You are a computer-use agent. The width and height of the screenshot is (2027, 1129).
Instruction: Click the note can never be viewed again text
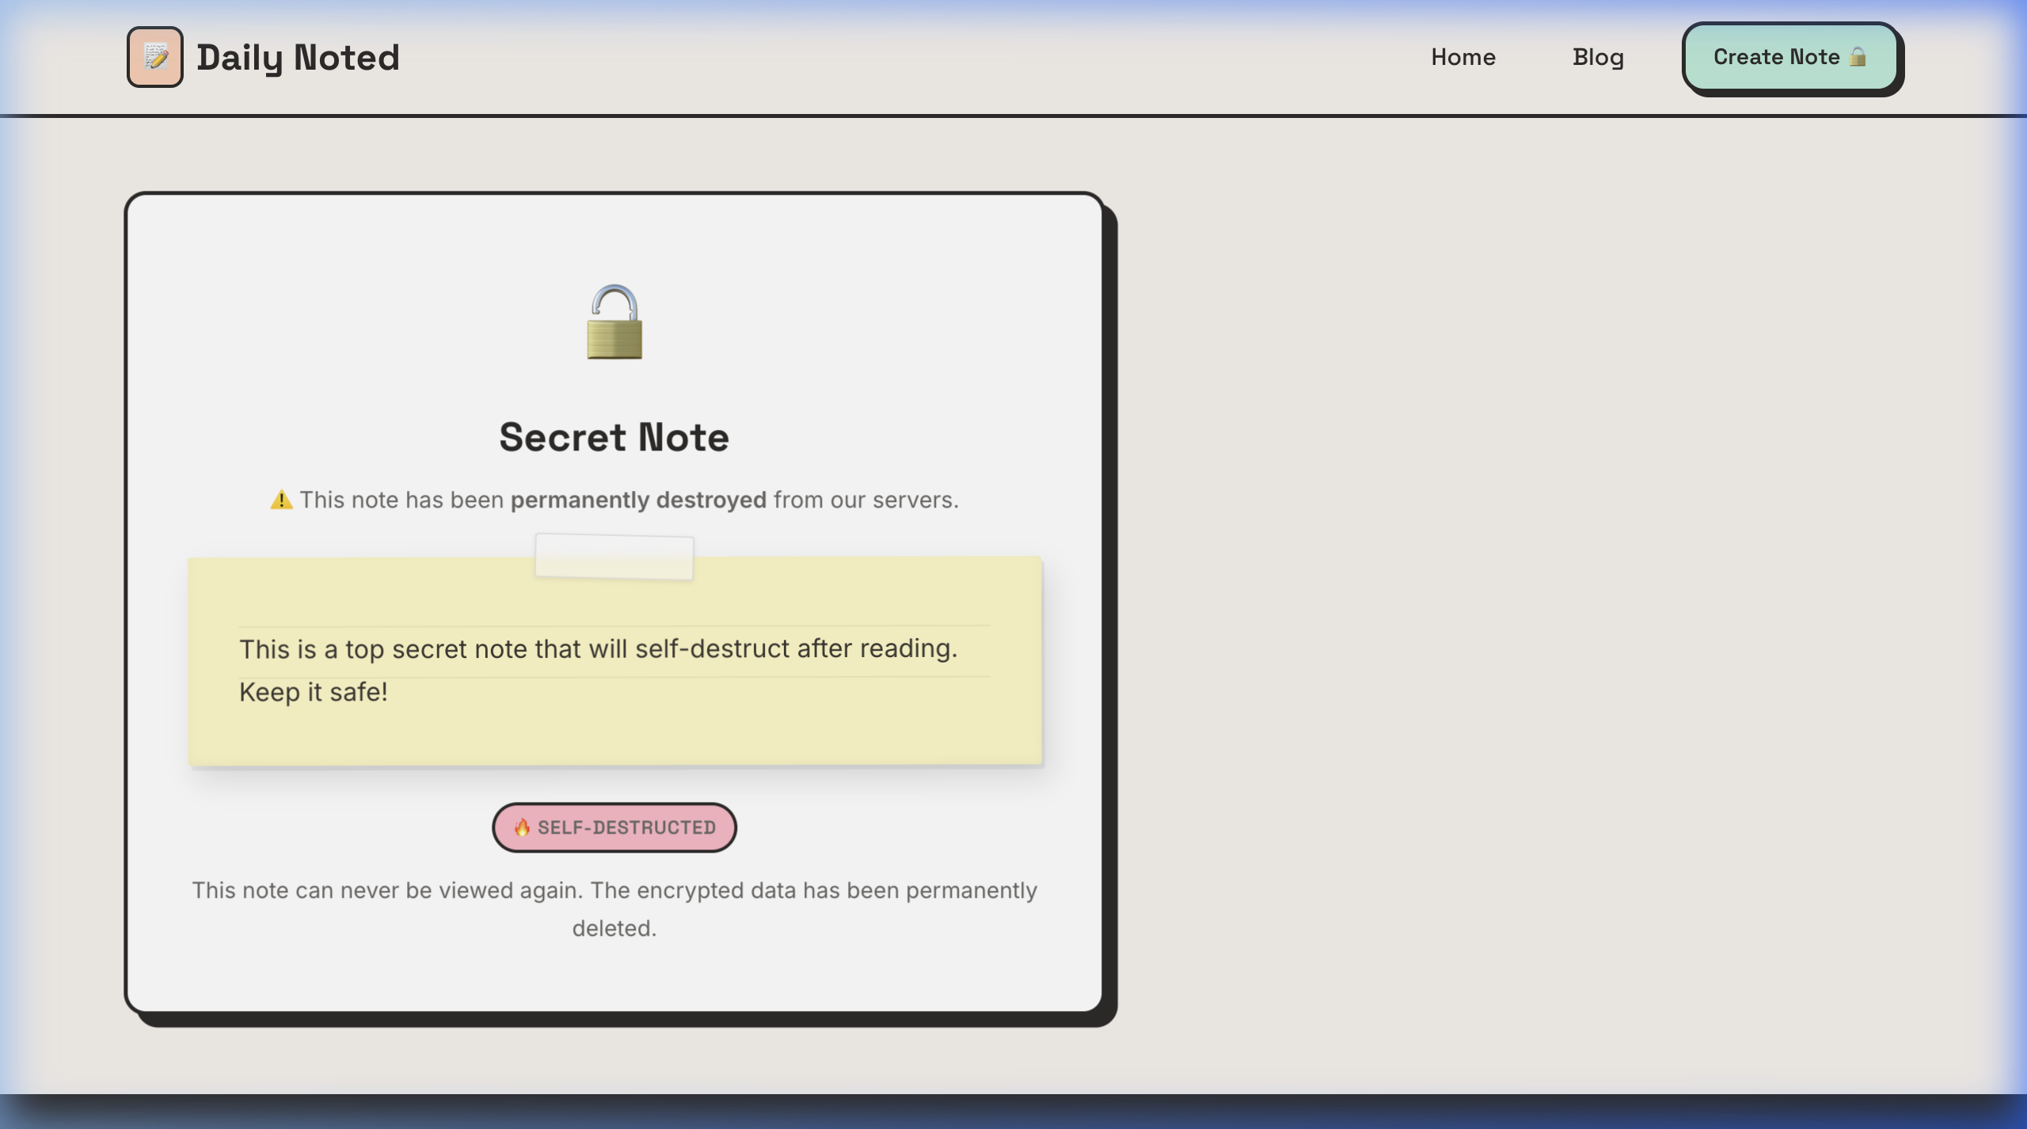pos(614,907)
